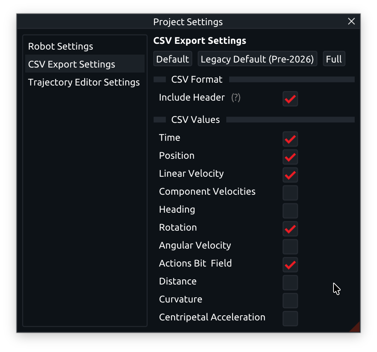The image size is (377, 352).
Task: Enable Angular Velocity export
Action: (290, 247)
